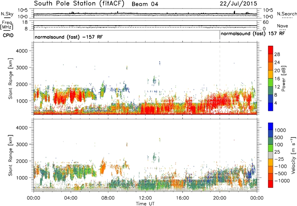The width and height of the screenshot is (297, 206).
Task: Click the blue 4 dB power colorbar segment
Action: point(271,107)
